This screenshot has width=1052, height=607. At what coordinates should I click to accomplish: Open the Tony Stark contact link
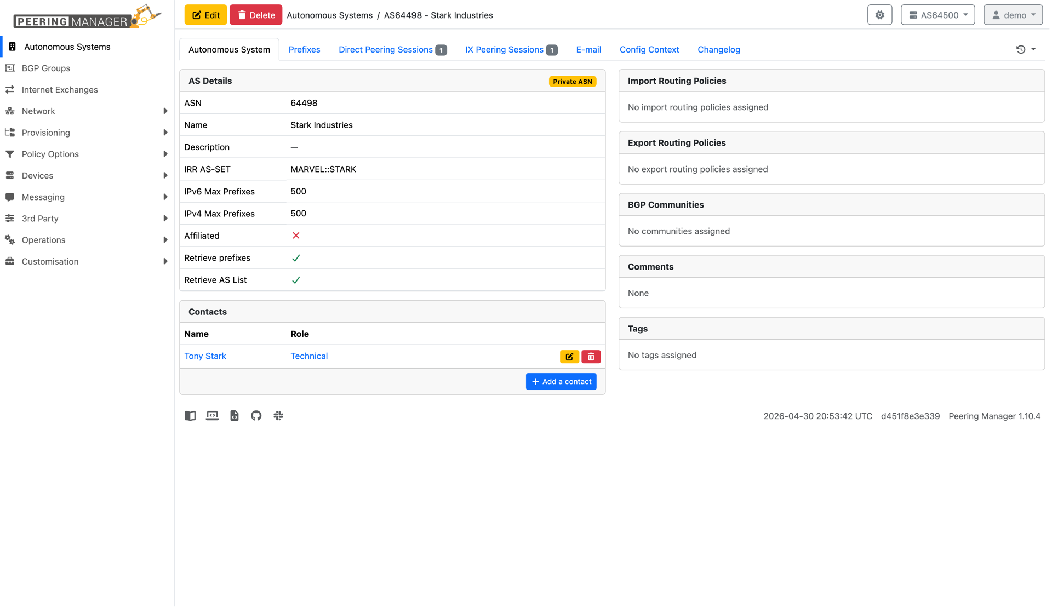[x=205, y=356]
